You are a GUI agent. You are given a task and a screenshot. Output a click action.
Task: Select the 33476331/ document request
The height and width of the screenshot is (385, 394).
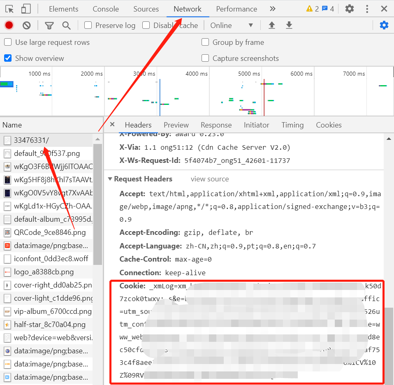(46, 140)
